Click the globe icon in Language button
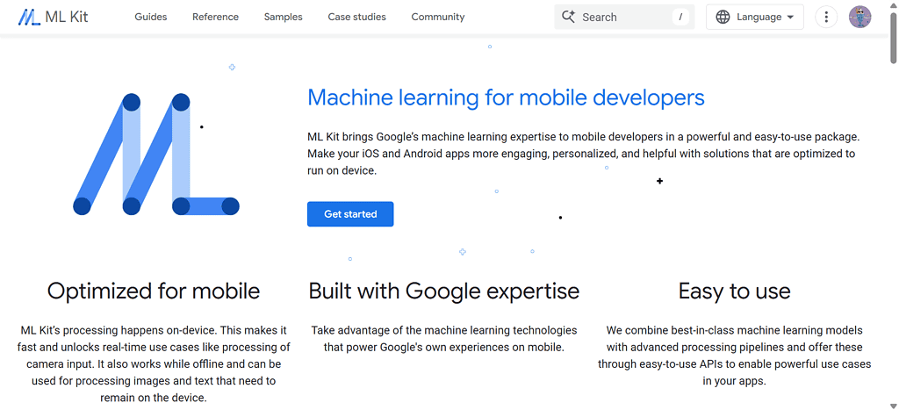This screenshot has height=410, width=899. coord(723,18)
